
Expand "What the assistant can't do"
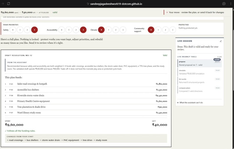pos(190,103)
